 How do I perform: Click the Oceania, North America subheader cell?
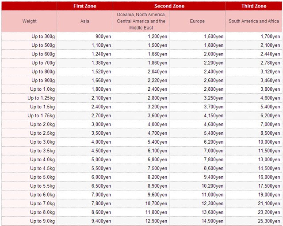pos(141,21)
